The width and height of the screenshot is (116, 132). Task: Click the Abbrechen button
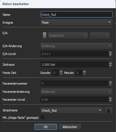pyautogui.click(x=70, y=127)
